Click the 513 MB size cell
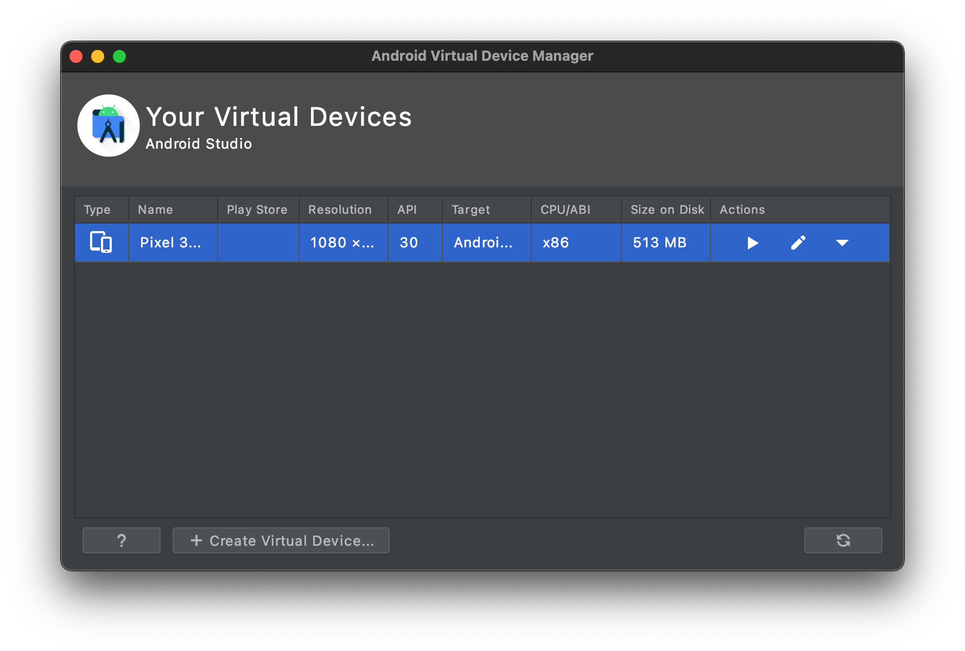This screenshot has width=965, height=651. [x=659, y=242]
